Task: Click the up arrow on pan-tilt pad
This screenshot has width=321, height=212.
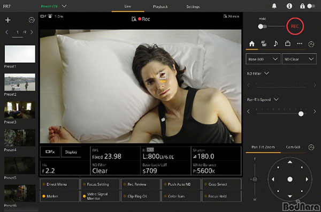Action: click(290, 162)
